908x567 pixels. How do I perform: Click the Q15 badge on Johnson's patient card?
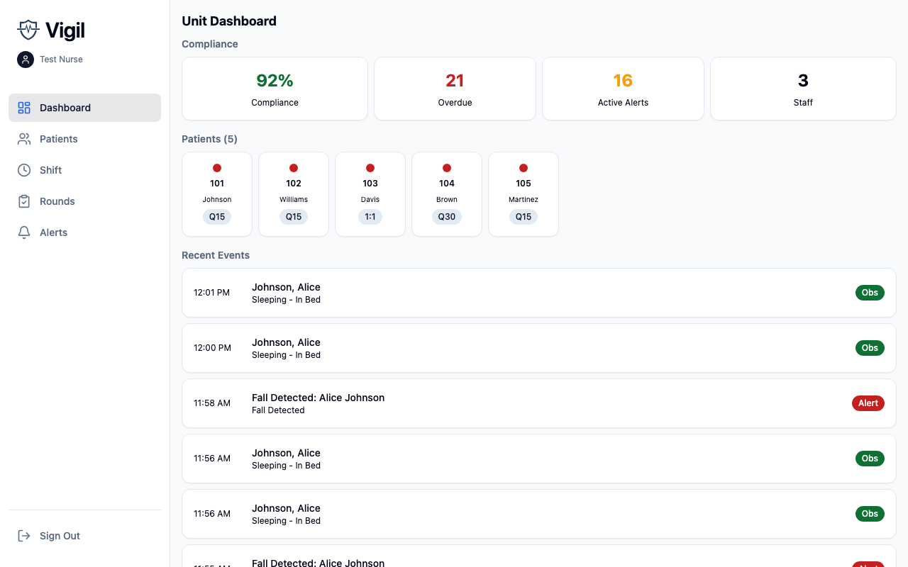point(217,217)
